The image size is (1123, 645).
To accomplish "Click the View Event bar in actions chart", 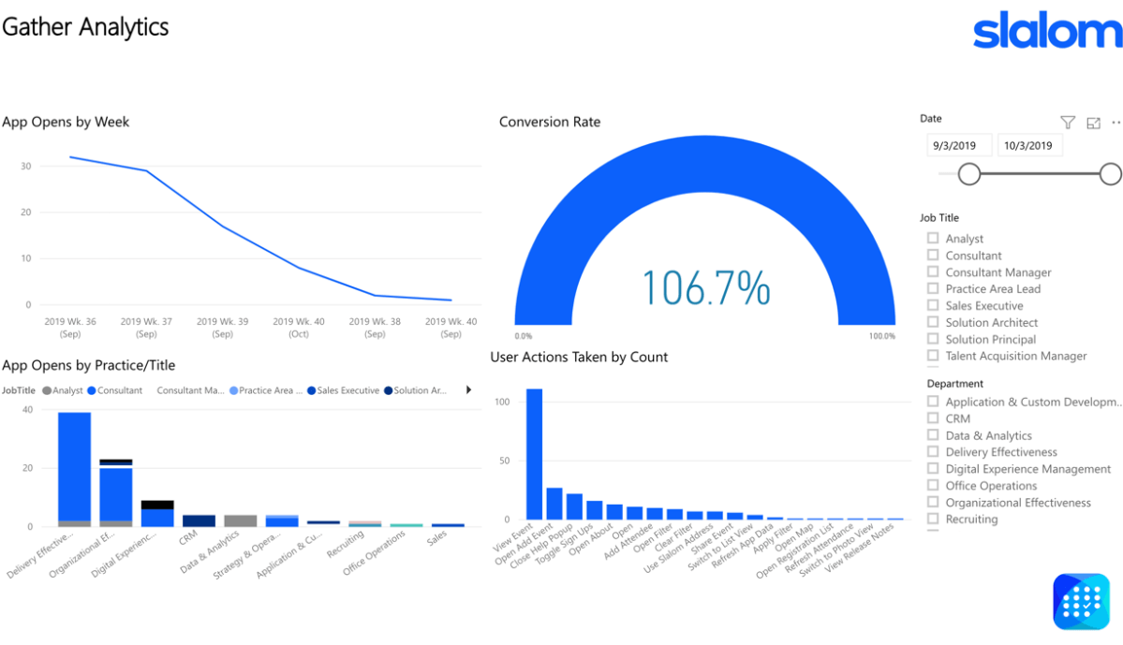I will pyautogui.click(x=534, y=454).
